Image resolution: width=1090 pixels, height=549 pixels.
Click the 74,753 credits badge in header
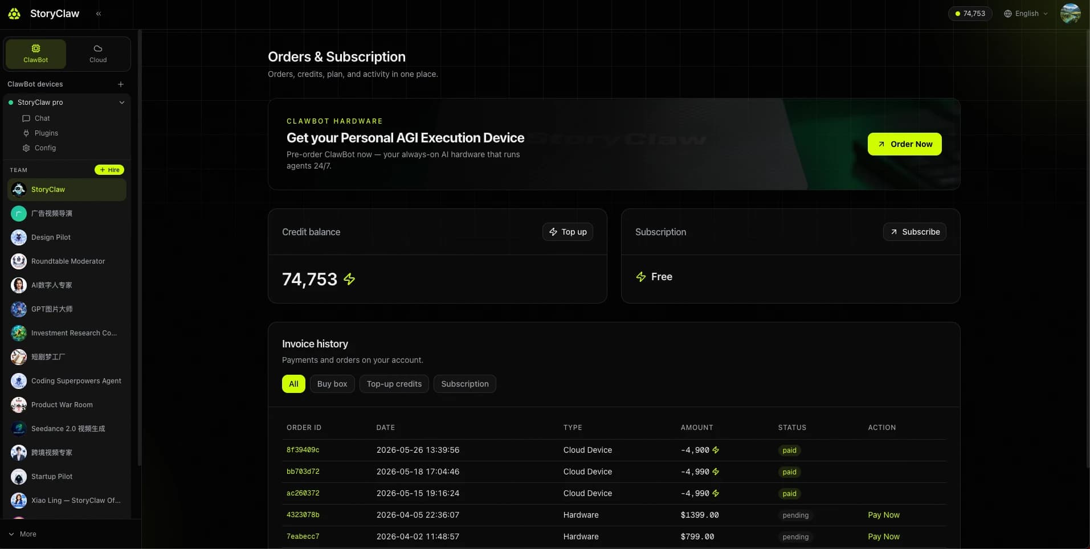[970, 14]
